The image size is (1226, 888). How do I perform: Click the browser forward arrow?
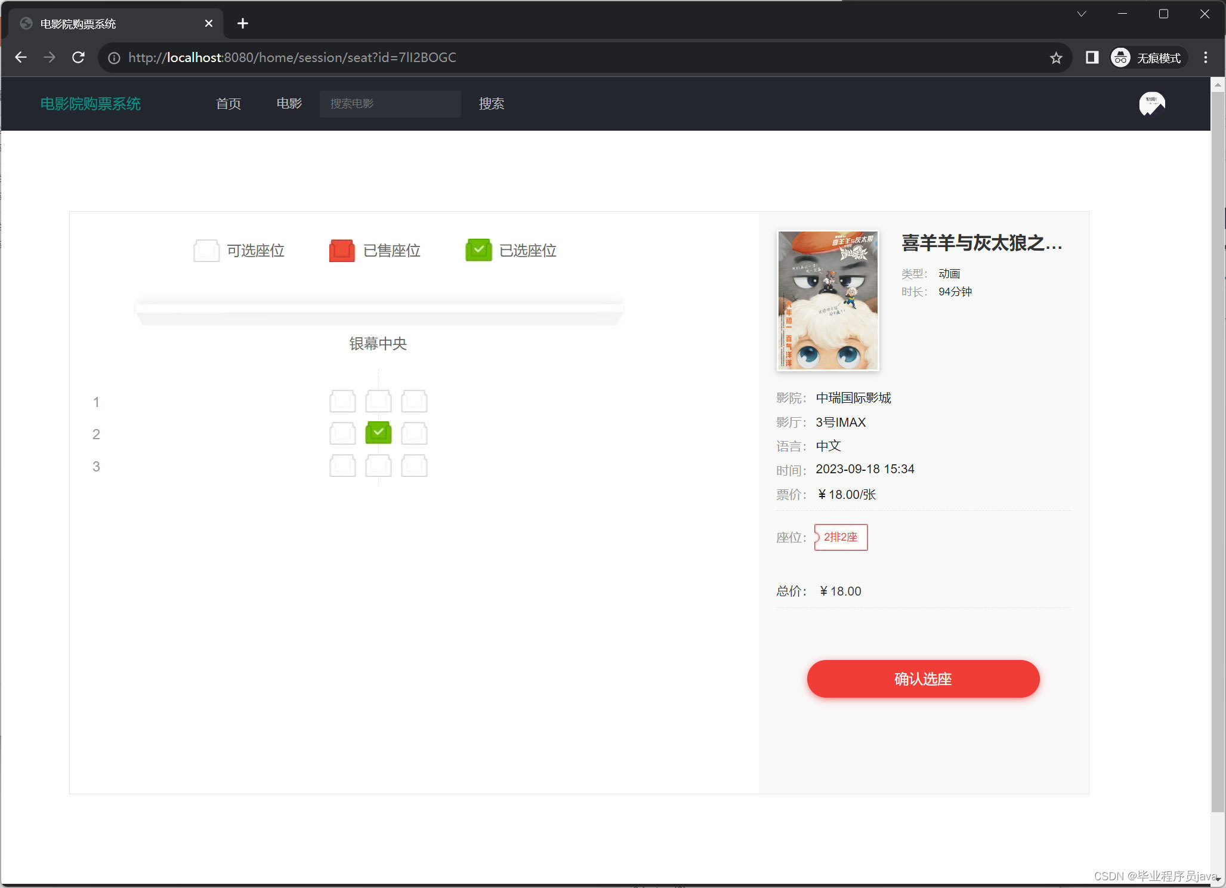pyautogui.click(x=50, y=57)
